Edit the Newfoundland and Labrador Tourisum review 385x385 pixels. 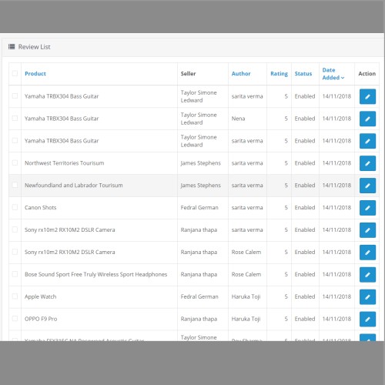point(367,186)
